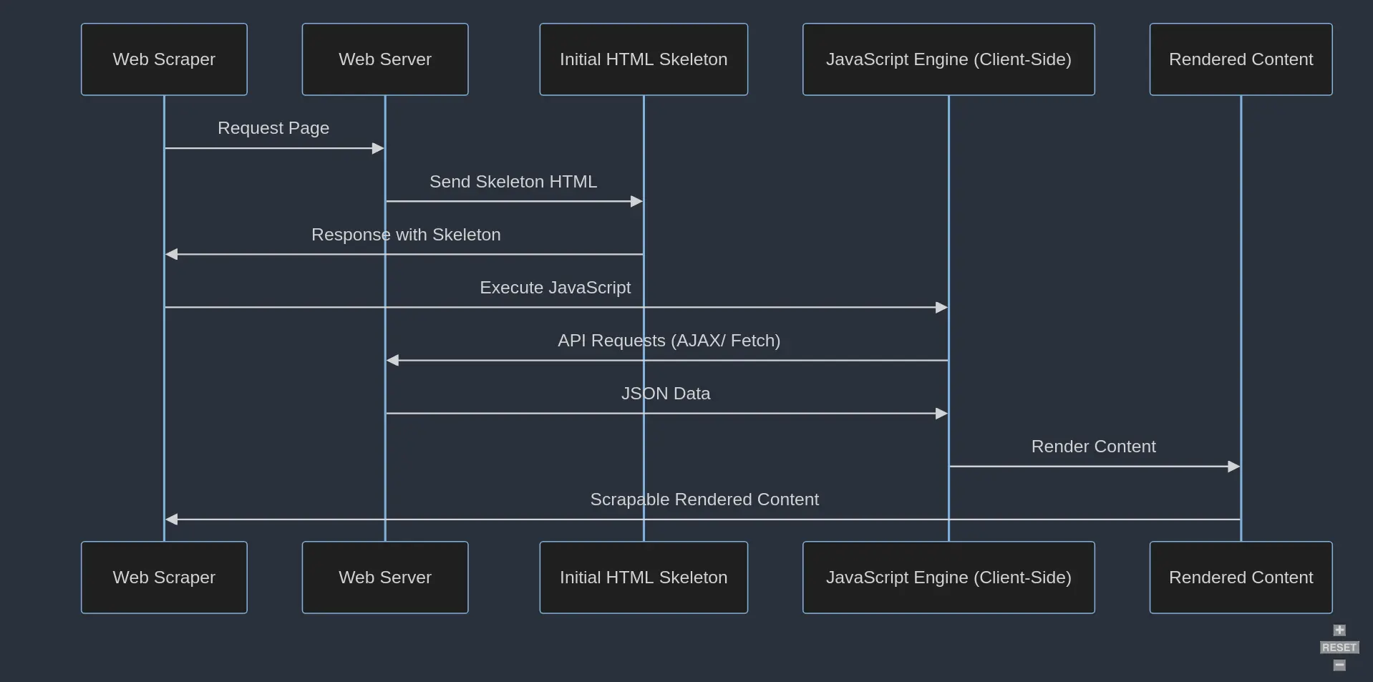Image resolution: width=1373 pixels, height=682 pixels.
Task: Click the Scrapable Rendered Content arrow label
Action: coord(704,500)
